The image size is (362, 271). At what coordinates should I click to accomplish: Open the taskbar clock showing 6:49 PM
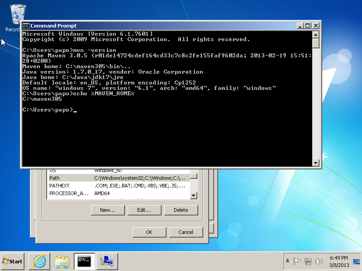(x=339, y=262)
